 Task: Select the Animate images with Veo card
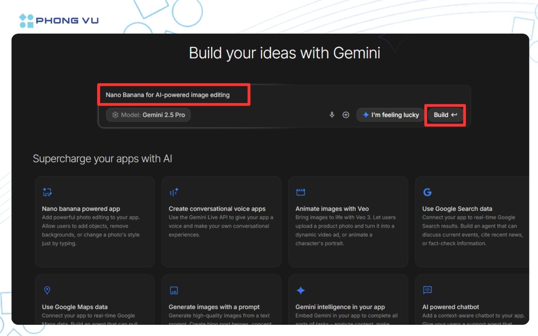pyautogui.click(x=348, y=221)
